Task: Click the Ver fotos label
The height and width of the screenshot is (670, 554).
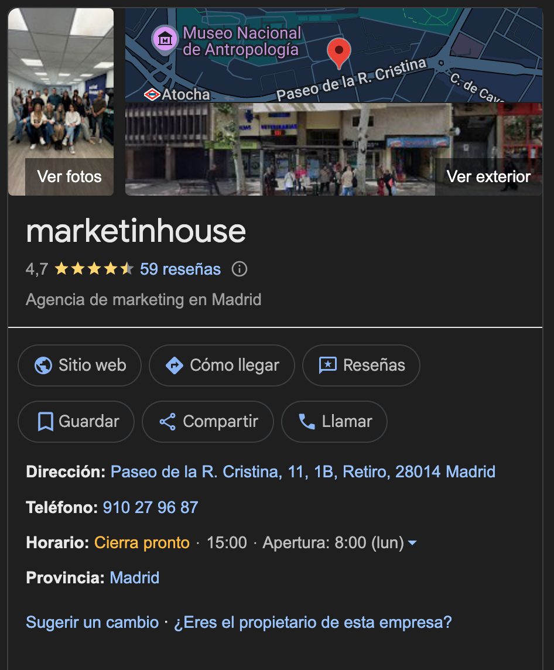Action: click(x=69, y=176)
